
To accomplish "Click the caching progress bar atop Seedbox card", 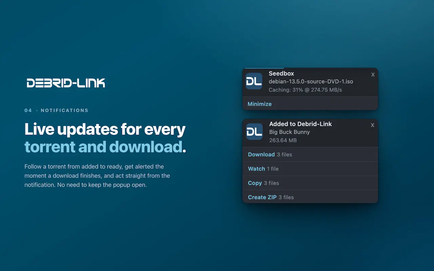I will tap(264, 68).
